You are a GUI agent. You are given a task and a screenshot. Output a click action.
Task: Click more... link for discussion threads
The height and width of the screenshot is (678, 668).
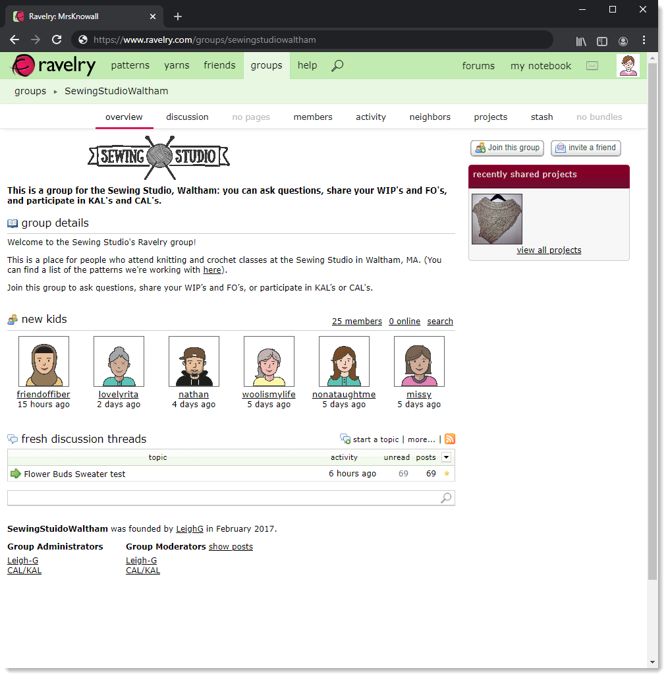(x=421, y=439)
